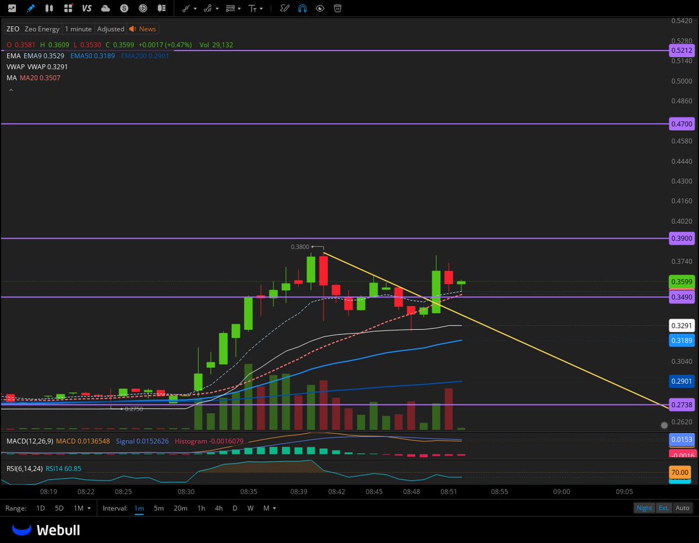
Task: Toggle Night session display
Action: pyautogui.click(x=644, y=508)
